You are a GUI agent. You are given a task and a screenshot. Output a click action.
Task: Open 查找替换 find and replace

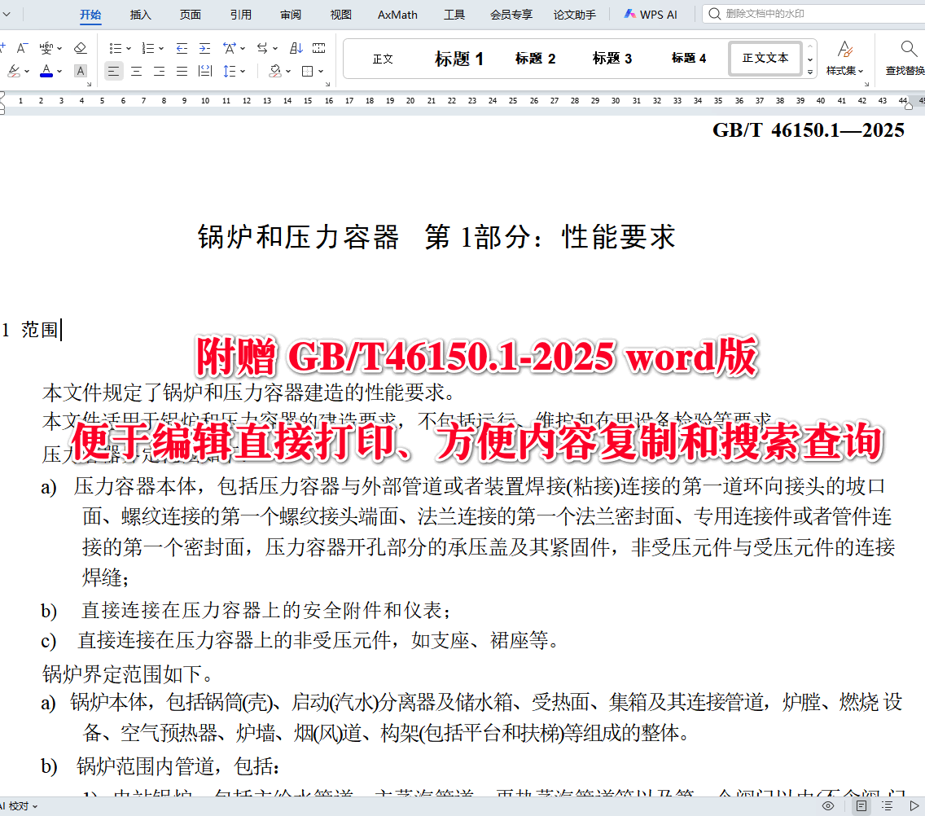click(x=905, y=58)
